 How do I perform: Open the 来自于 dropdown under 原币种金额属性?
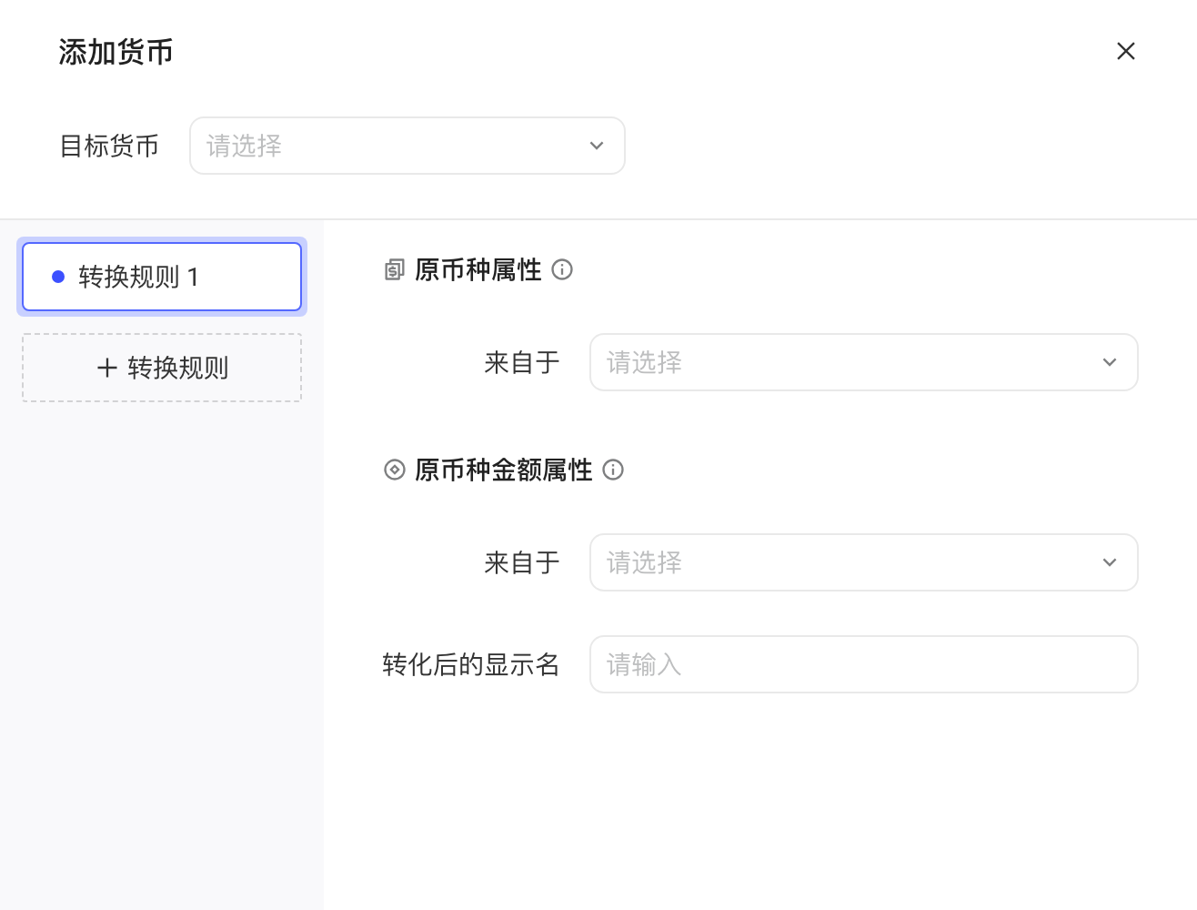coord(864,562)
